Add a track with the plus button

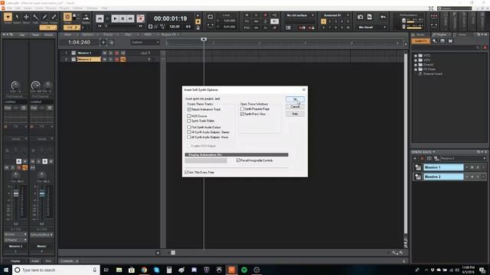point(103,42)
